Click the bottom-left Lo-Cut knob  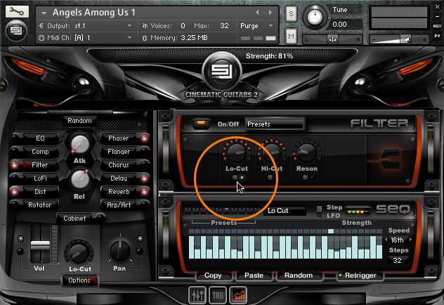pyautogui.click(x=79, y=252)
